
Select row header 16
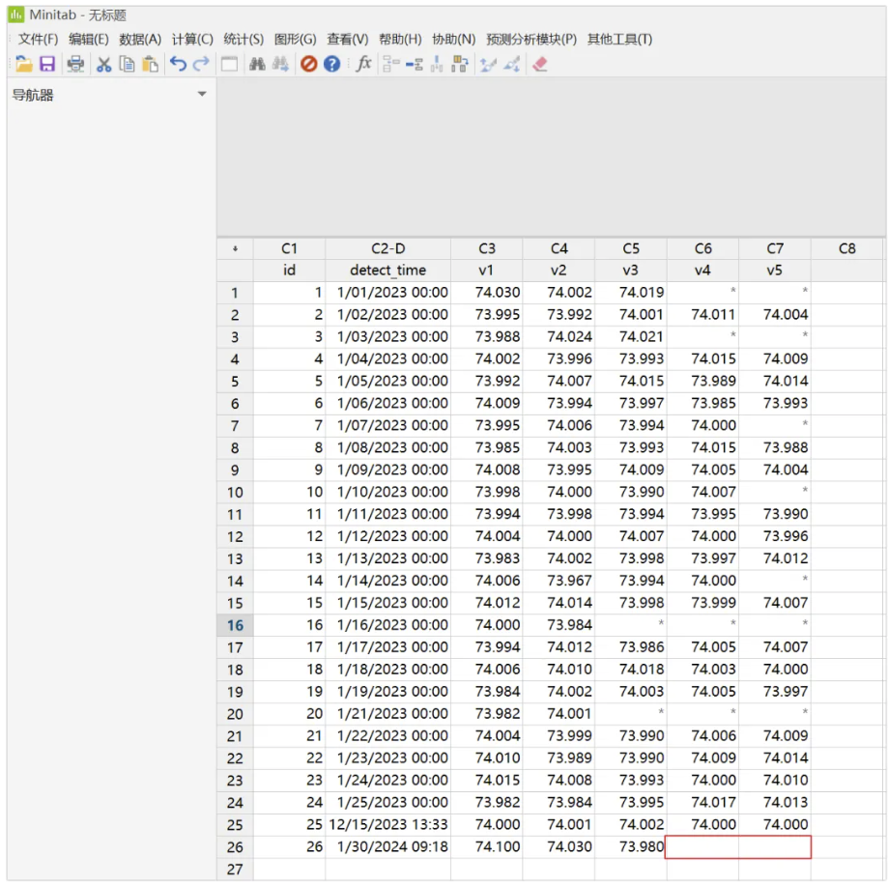235,625
